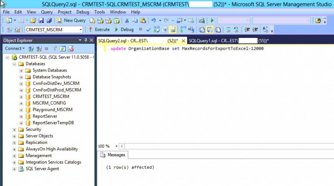Click Object Explorer Disconnect icon

[x=39, y=49]
